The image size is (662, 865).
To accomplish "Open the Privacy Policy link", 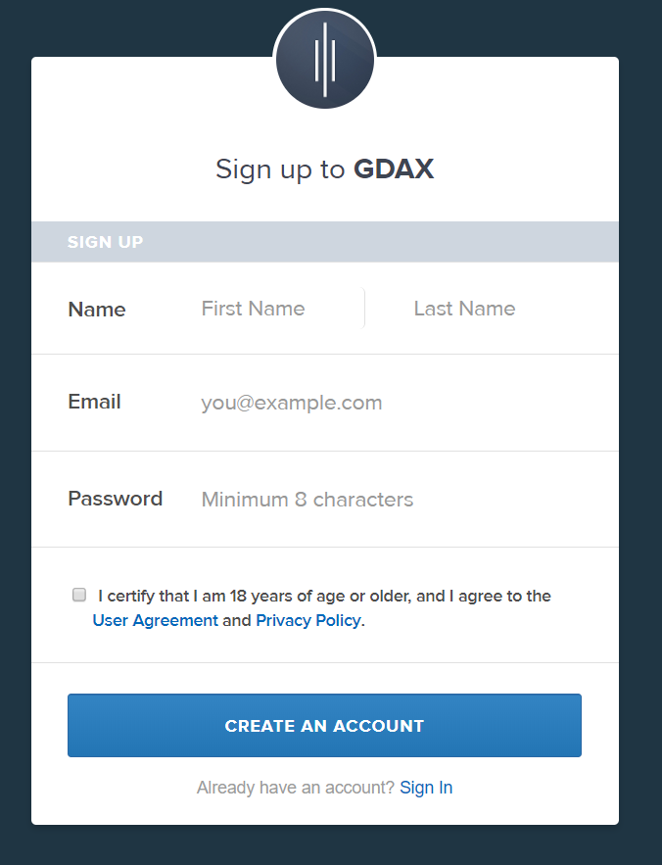I will 307,620.
